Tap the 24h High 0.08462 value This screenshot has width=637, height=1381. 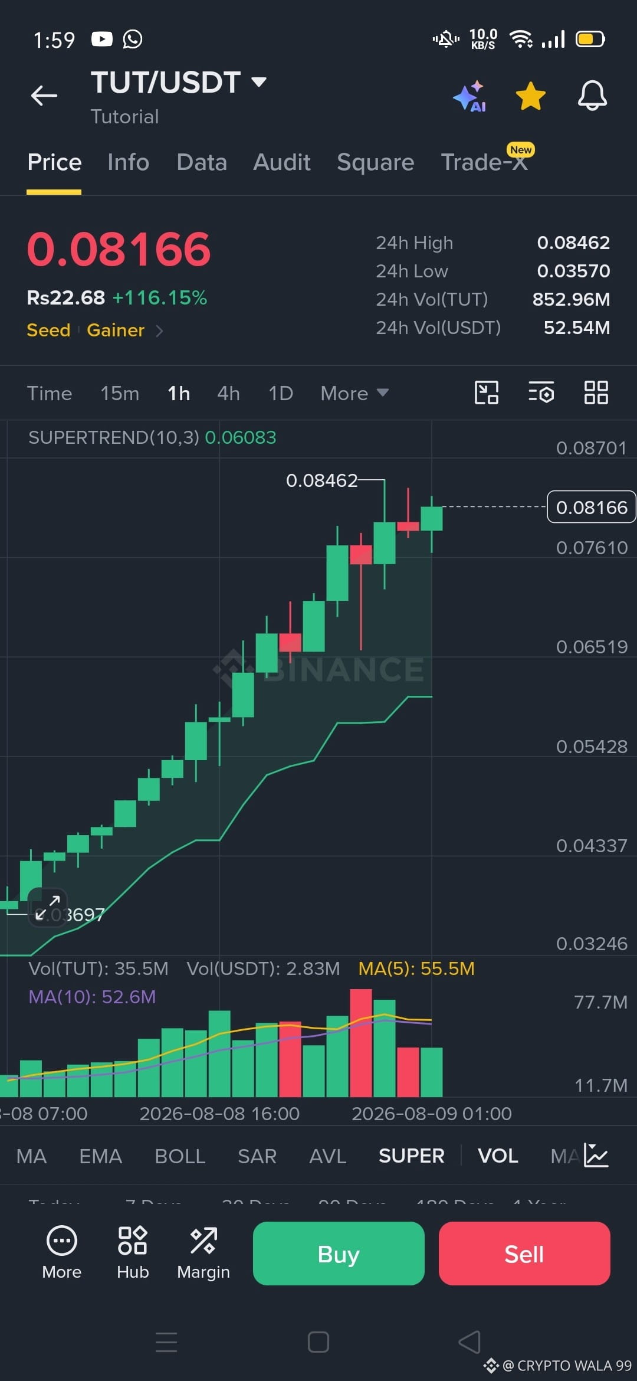(x=573, y=243)
